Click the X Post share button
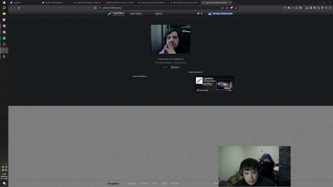Image resolution: width=333 pixels, height=187 pixels. tap(165, 67)
